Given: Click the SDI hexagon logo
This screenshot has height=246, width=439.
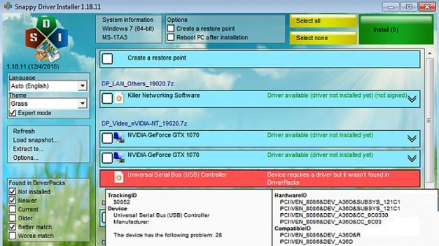Looking at the screenshot, I should tap(46, 38).
